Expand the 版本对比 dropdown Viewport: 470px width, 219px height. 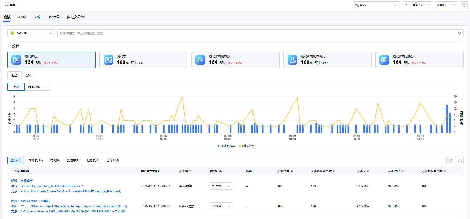(38, 87)
